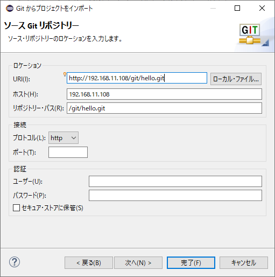Click the ユーザー input field

click(x=175, y=181)
